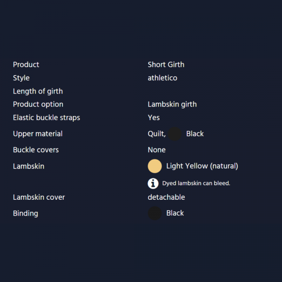Select the athletico style value

pyautogui.click(x=163, y=78)
